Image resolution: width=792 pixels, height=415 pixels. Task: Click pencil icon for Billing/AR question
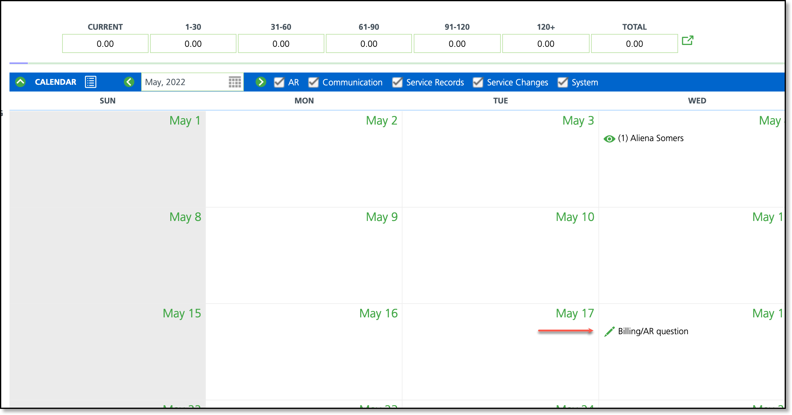coord(609,331)
